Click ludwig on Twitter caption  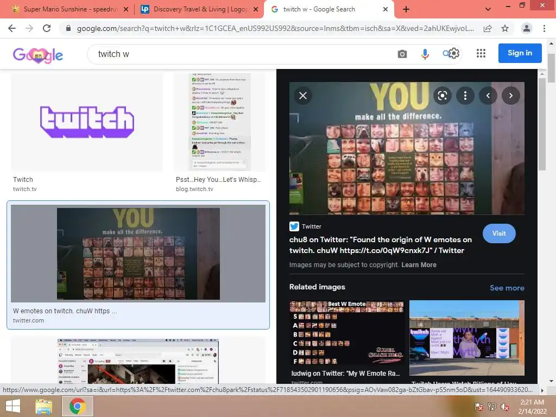(x=345, y=374)
